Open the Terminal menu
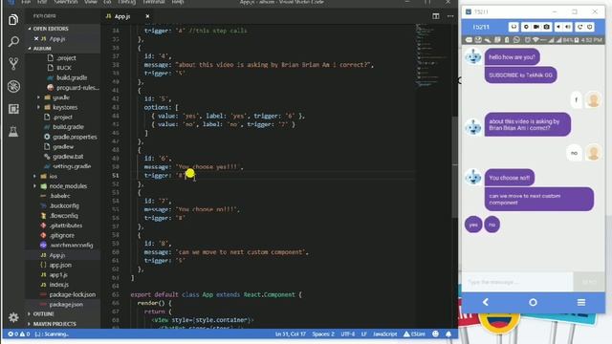The image size is (612, 344). click(153, 2)
